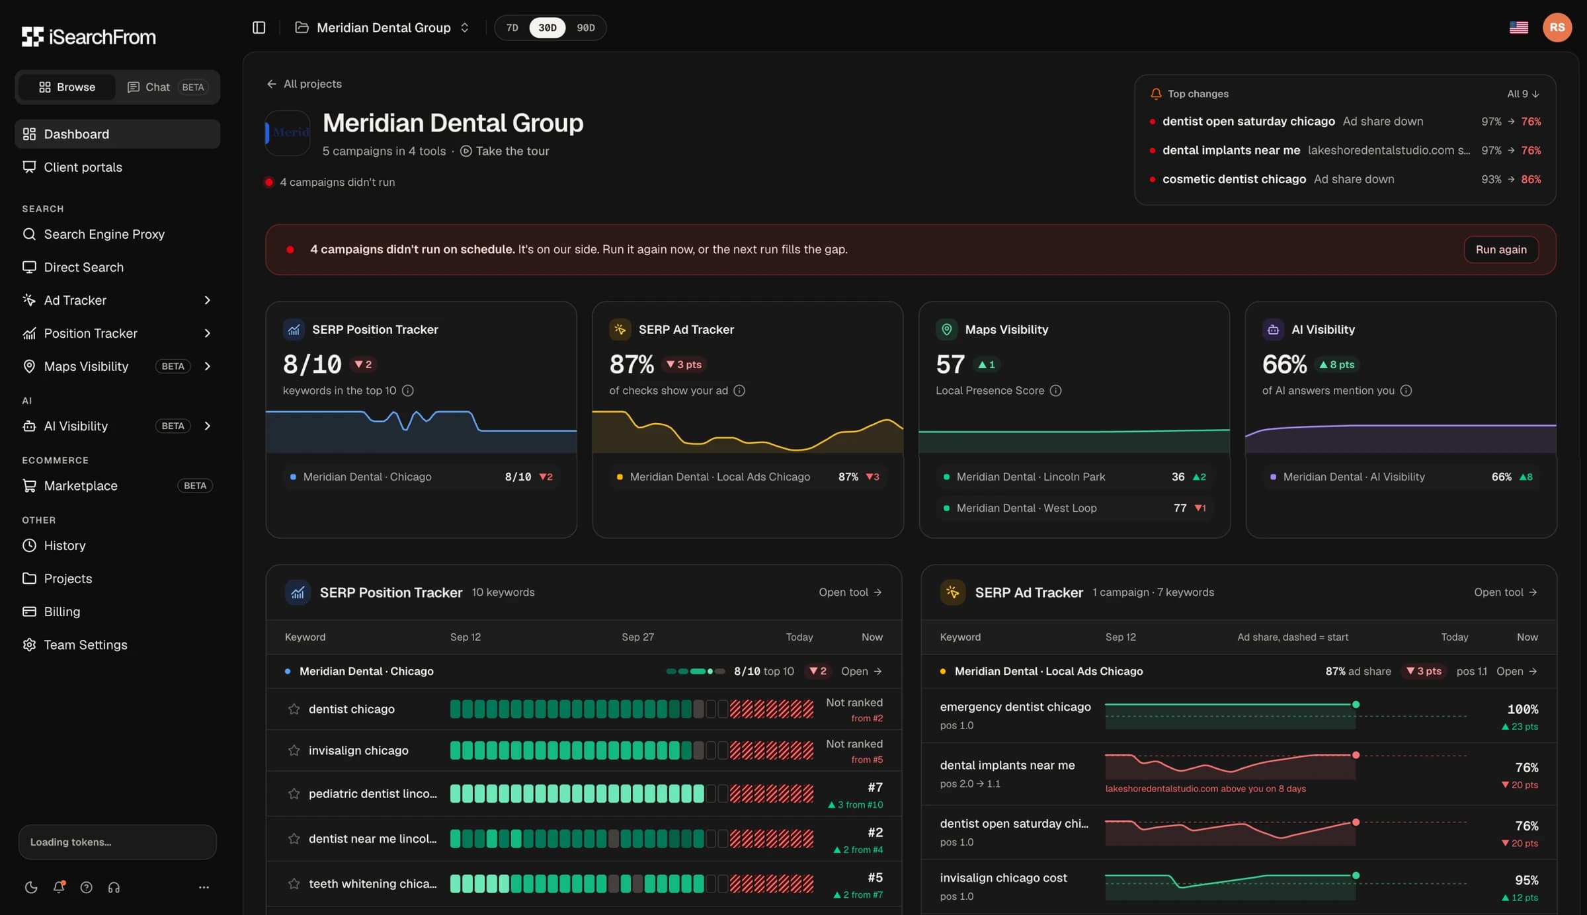The width and height of the screenshot is (1587, 915).
Task: Open Client portals in sidebar
Action: pos(117,167)
